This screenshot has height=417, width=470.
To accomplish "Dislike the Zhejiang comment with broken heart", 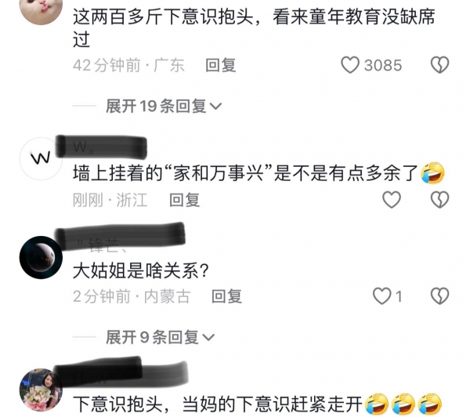I will pyautogui.click(x=439, y=200).
